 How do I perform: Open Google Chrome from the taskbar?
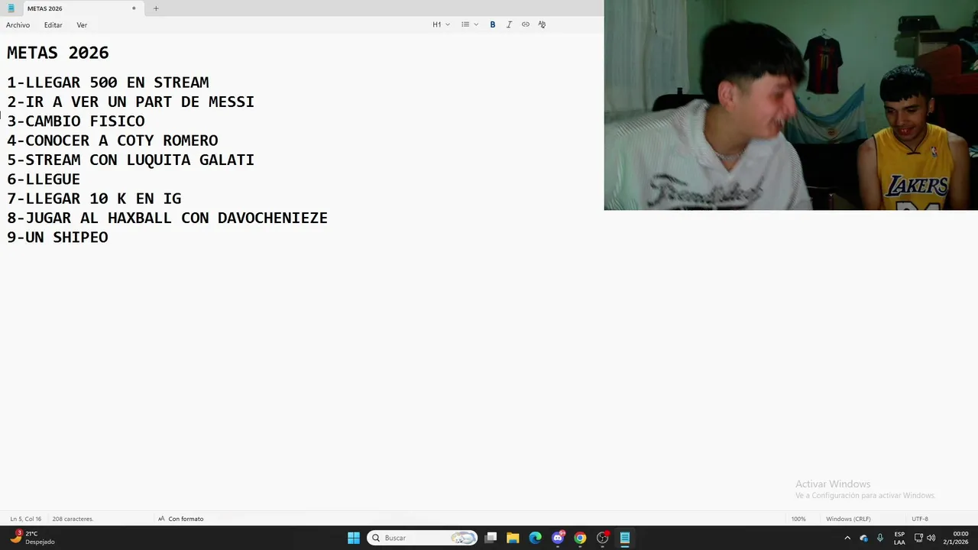(x=580, y=538)
